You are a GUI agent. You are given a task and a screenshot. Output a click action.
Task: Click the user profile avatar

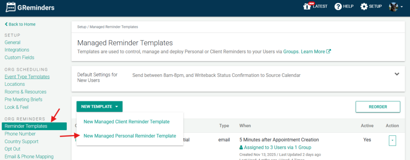[394, 7]
